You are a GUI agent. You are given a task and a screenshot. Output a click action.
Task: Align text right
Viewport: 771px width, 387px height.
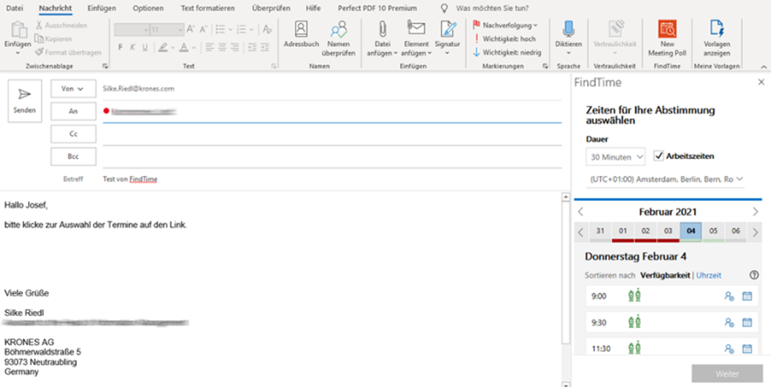(x=235, y=48)
